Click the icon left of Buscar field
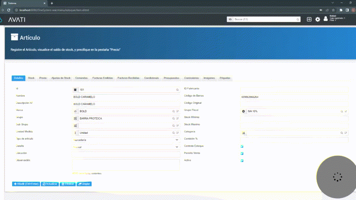The height and width of the screenshot is (200, 356). pyautogui.click(x=230, y=20)
